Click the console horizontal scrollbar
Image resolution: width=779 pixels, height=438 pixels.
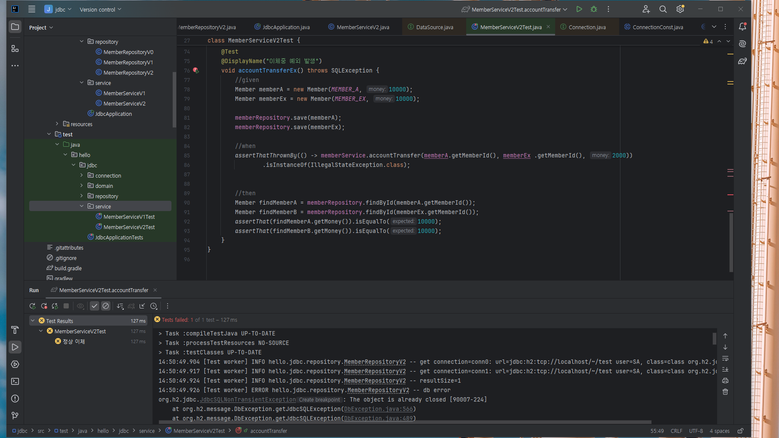click(405, 422)
